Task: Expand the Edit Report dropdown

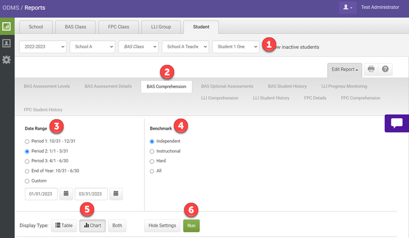Action: tap(344, 69)
